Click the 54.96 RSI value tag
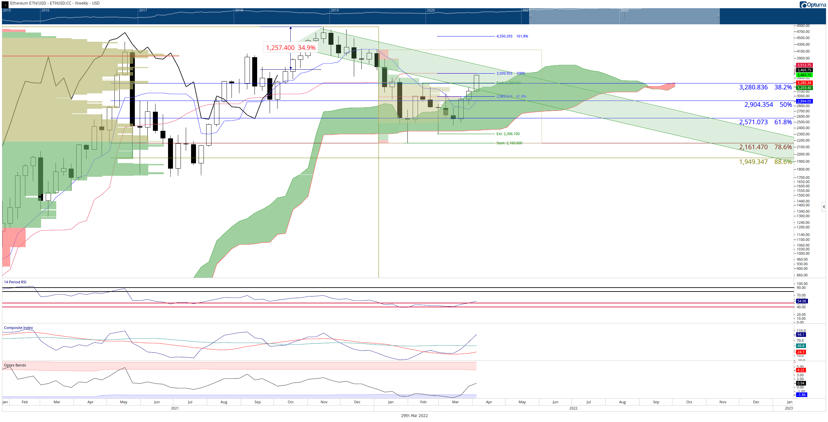Screen dimensions: 828x422 [x=802, y=301]
